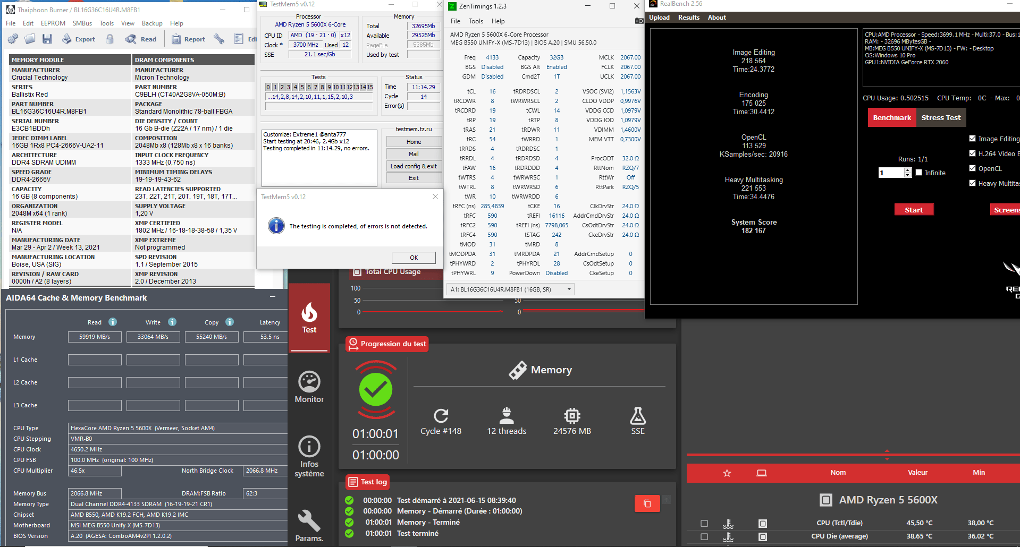The image size is (1020, 547).
Task: Open the SMBus menu in Thaiphoon Burner
Action: click(x=82, y=23)
